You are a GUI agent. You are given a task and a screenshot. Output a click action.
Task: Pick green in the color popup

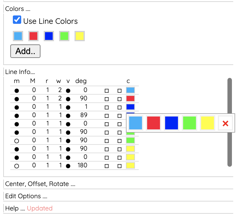click(189, 123)
